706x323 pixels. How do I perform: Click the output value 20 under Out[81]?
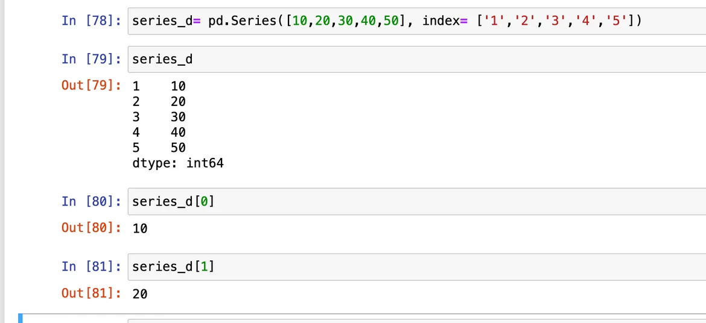(x=140, y=294)
